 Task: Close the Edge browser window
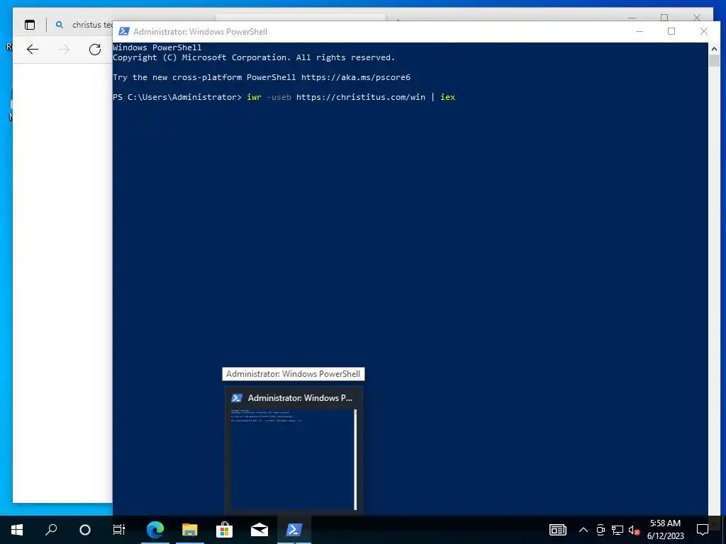click(697, 18)
